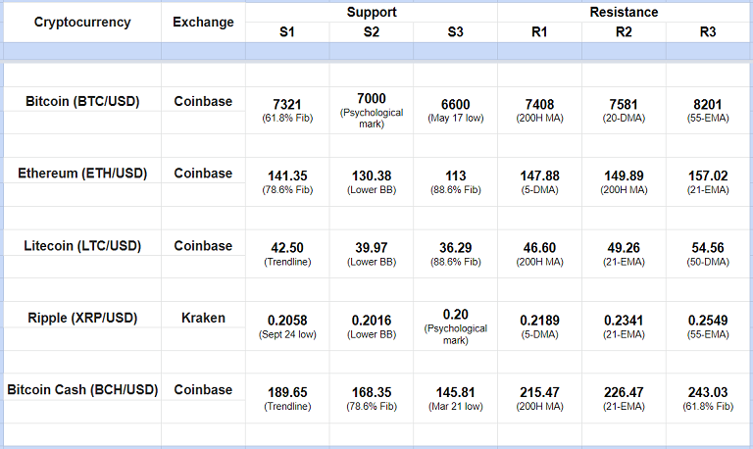753x449 pixels.
Task: Click Ripple R3 value 0.2549
Action: (708, 321)
